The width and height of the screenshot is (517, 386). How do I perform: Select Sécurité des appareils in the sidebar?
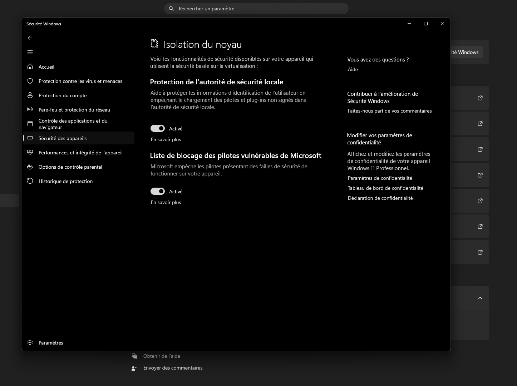point(79,138)
